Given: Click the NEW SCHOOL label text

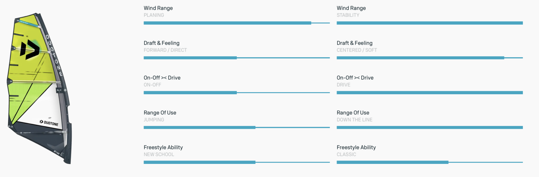Looking at the screenshot, I should pos(159,154).
